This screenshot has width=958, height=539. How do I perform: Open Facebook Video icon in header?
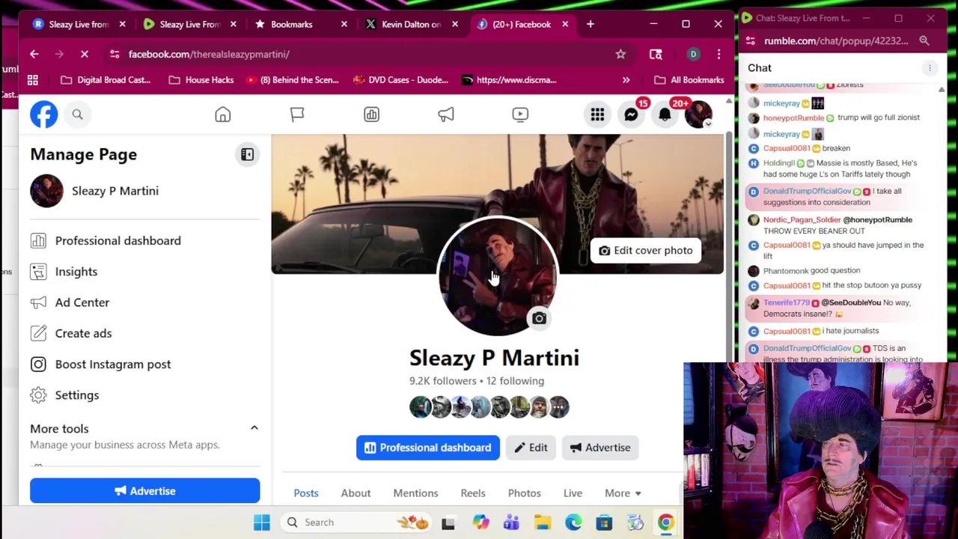tap(520, 115)
